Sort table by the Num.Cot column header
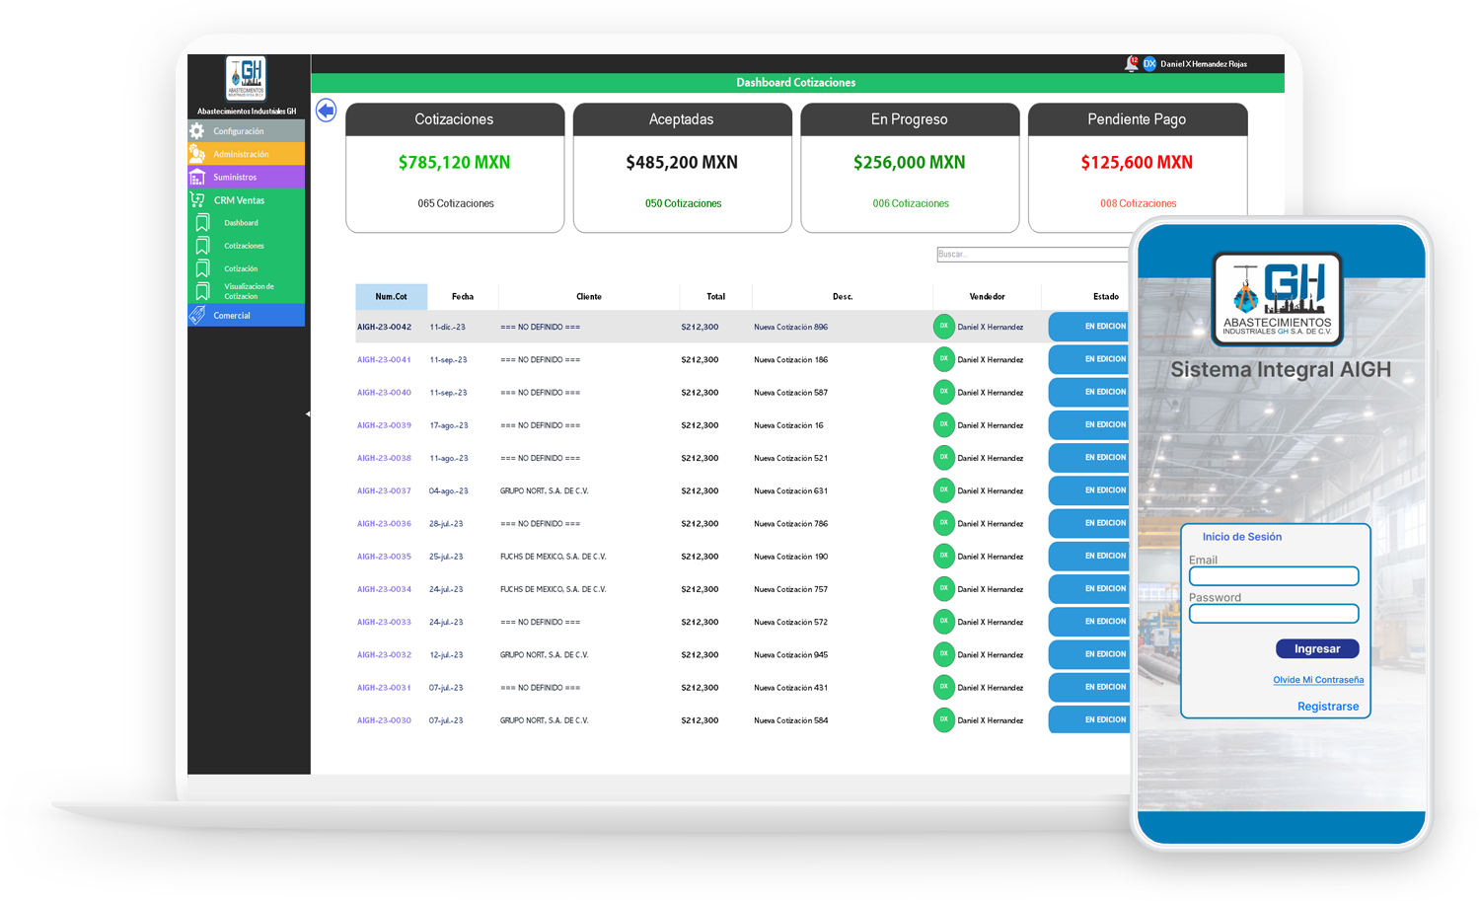The height and width of the screenshot is (901, 1480). (391, 297)
